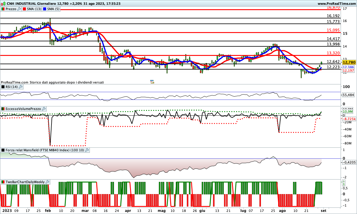Screen dimensions: 357x214
Task: Click the black square icon beside Forza relat Mansfield
Action: click(x=3, y=150)
